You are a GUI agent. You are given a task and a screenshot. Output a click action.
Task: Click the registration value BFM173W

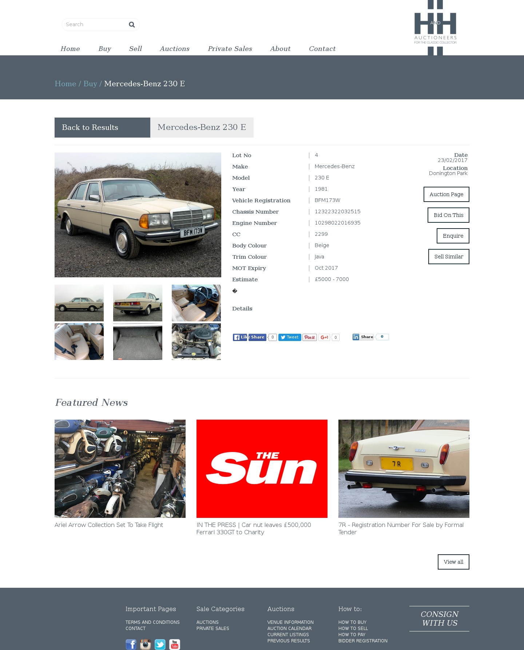(x=327, y=200)
